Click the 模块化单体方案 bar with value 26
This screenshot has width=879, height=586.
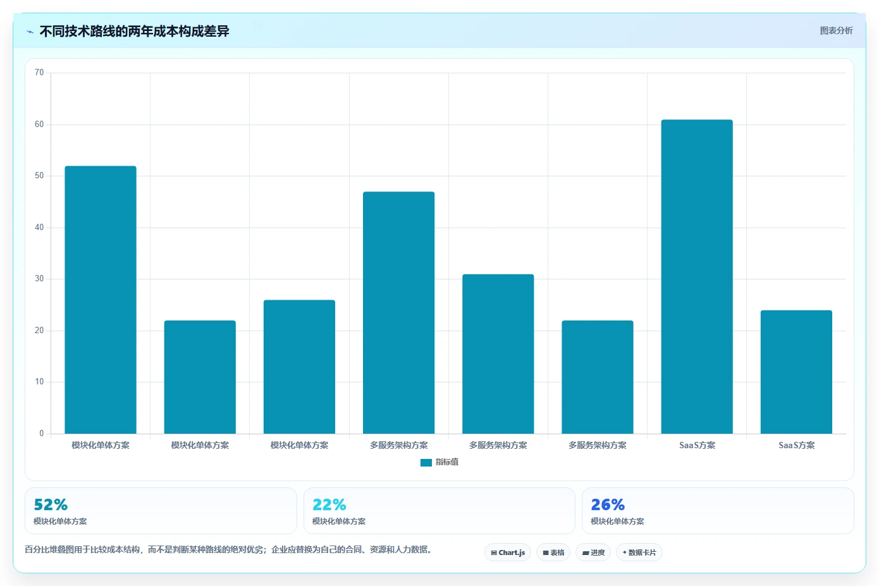pos(299,367)
